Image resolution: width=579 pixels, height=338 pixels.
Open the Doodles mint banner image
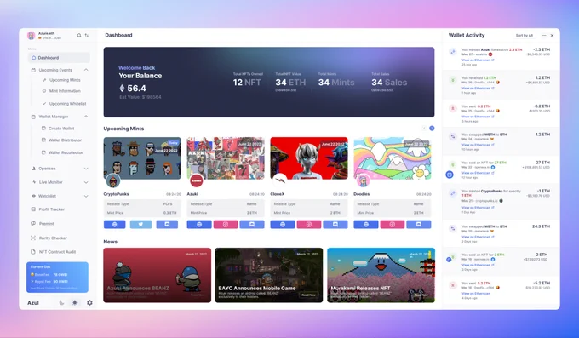393,158
